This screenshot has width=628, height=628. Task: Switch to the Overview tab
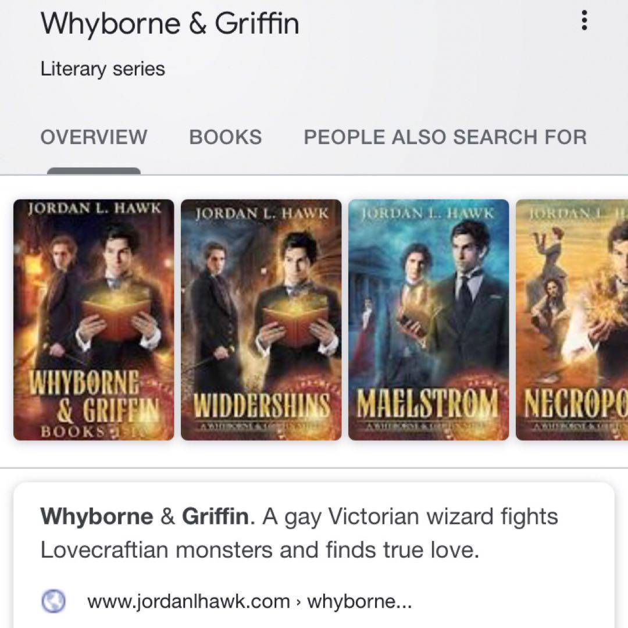click(x=94, y=137)
